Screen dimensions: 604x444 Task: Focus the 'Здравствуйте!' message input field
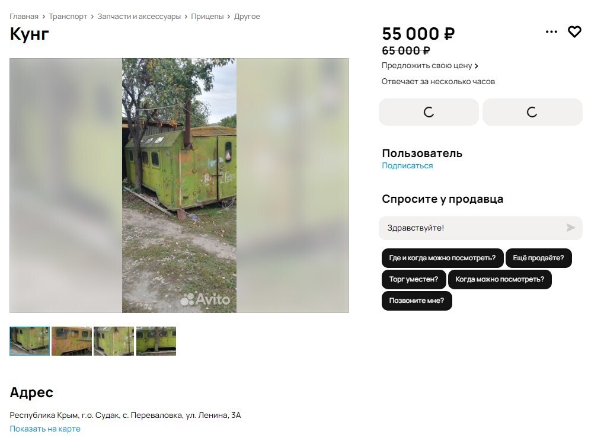click(472, 228)
